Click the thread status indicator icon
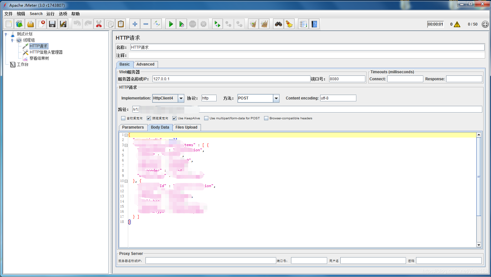Screen dimensions: 491x277 [485, 24]
